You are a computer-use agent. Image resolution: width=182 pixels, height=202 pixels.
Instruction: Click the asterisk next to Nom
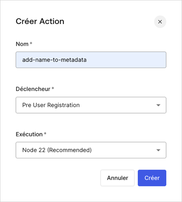coord(31,43)
